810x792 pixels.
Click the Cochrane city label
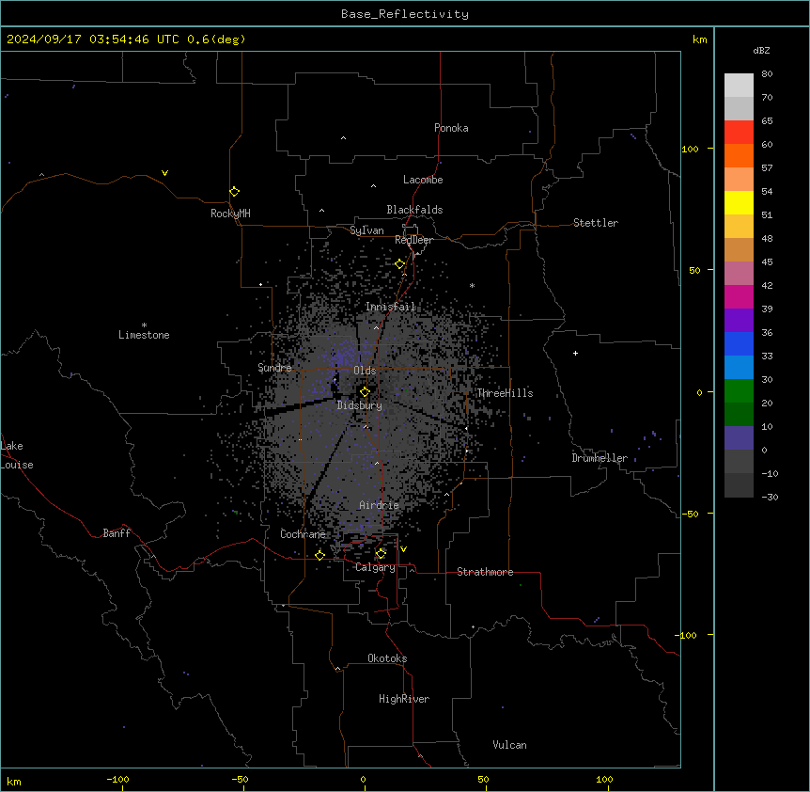click(303, 534)
